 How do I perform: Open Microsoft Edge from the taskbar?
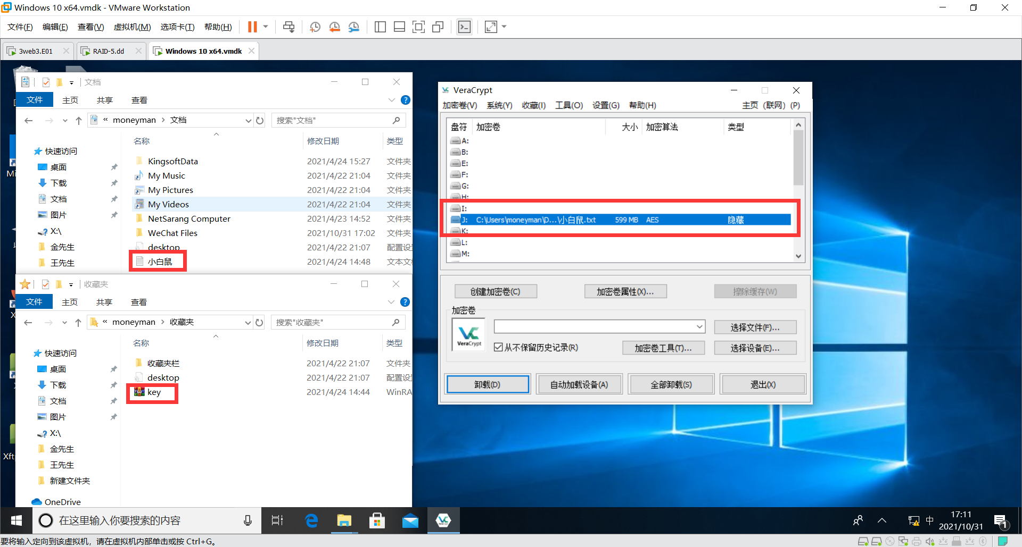pos(311,520)
